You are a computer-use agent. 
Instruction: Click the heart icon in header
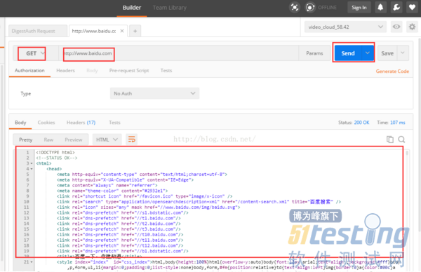pos(412,7)
